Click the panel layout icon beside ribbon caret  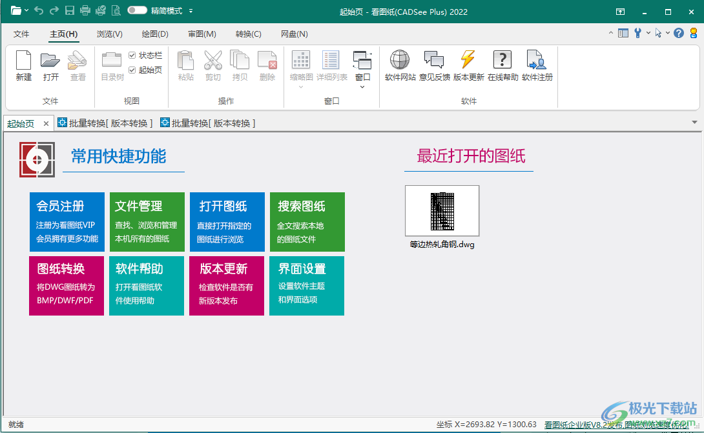(623, 33)
